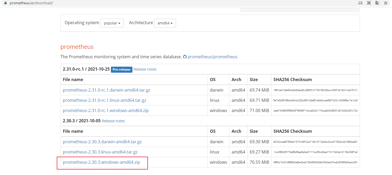Image resolution: width=392 pixels, height=175 pixels.
Task: Click the 'Operating system' label
Action: click(82, 23)
